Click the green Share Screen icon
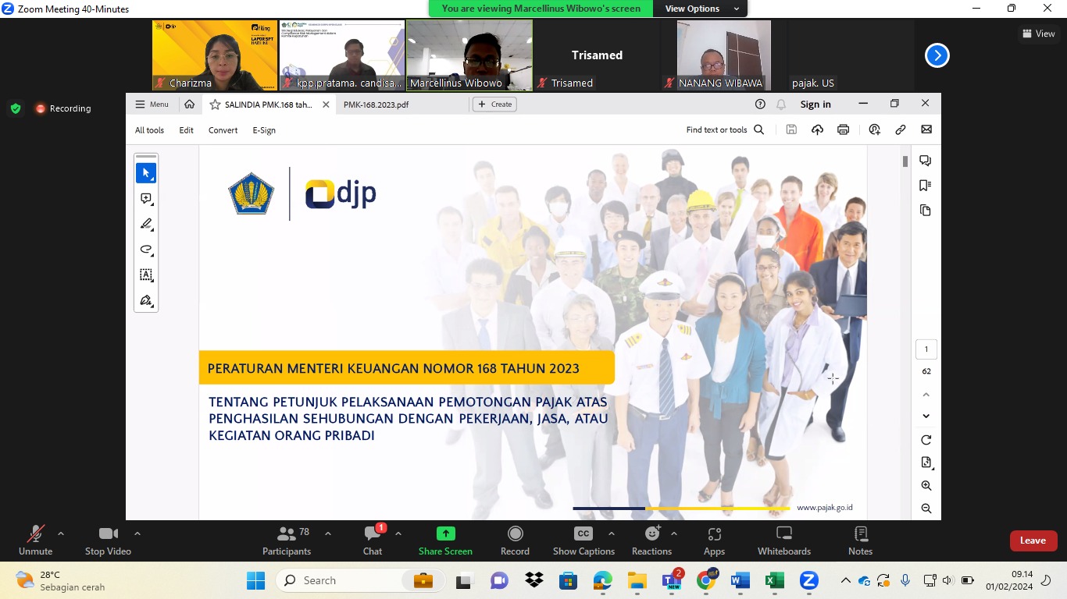1067x599 pixels. coord(445,534)
